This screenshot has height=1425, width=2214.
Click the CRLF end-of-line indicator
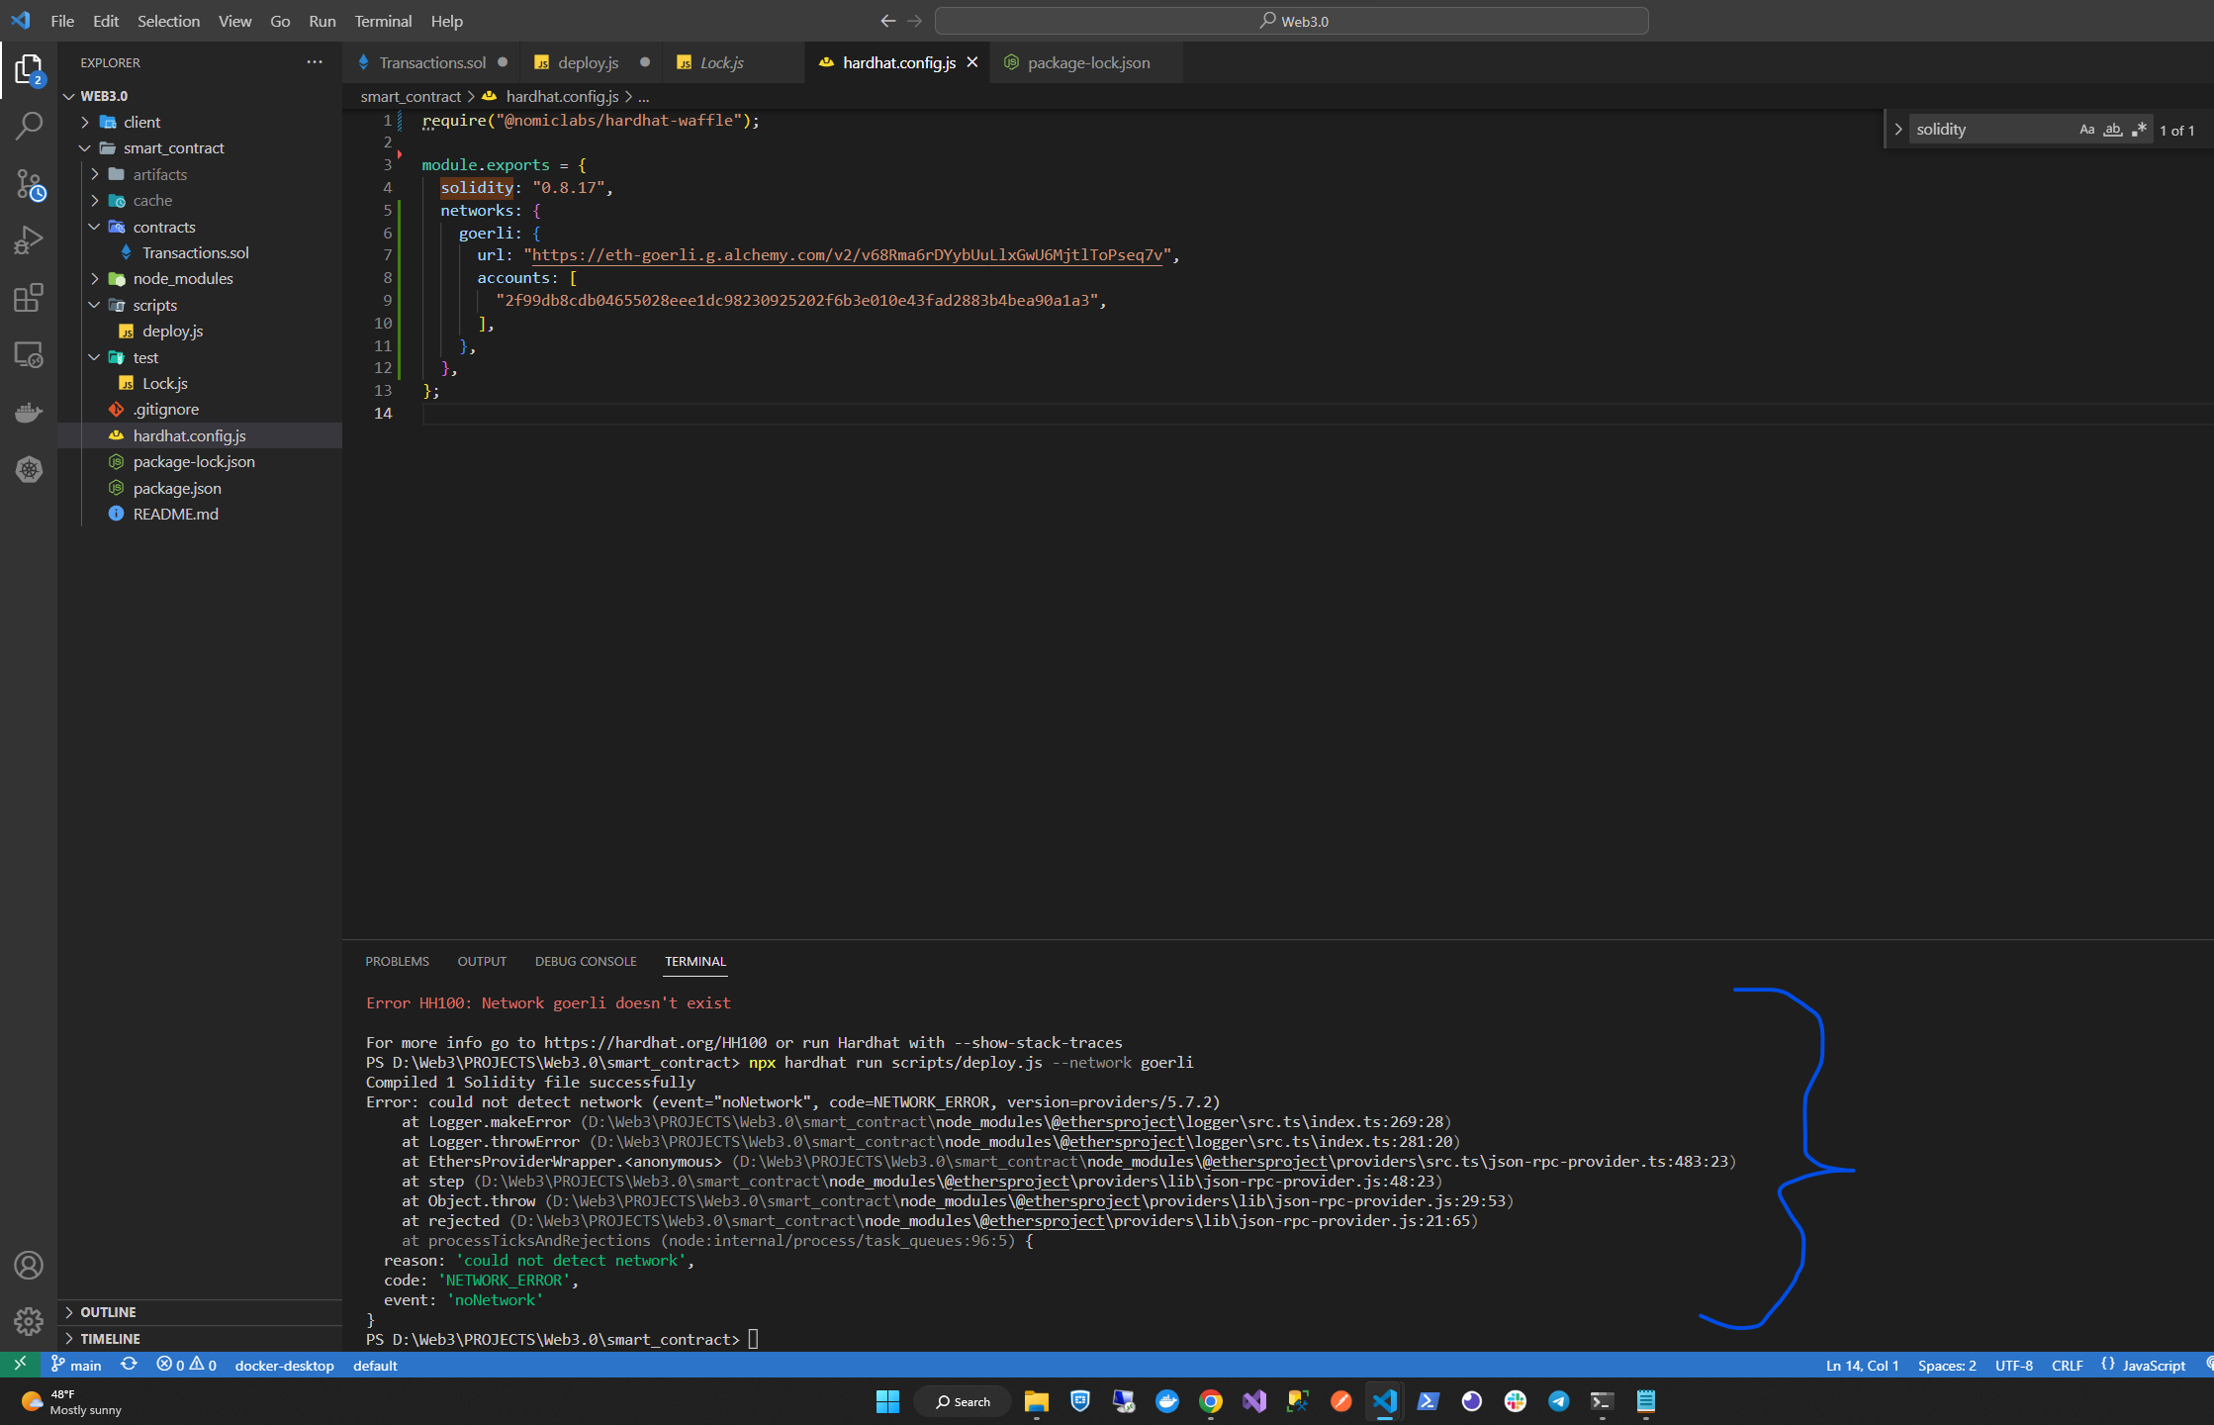tap(2067, 1365)
